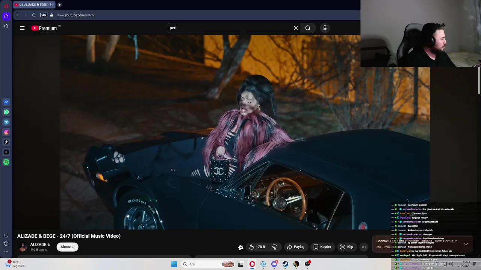481x270 pixels.
Task: Open ALIZADE channel name link
Action: pyautogui.click(x=38, y=244)
